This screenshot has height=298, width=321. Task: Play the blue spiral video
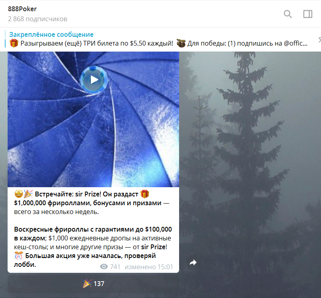pyautogui.click(x=94, y=80)
